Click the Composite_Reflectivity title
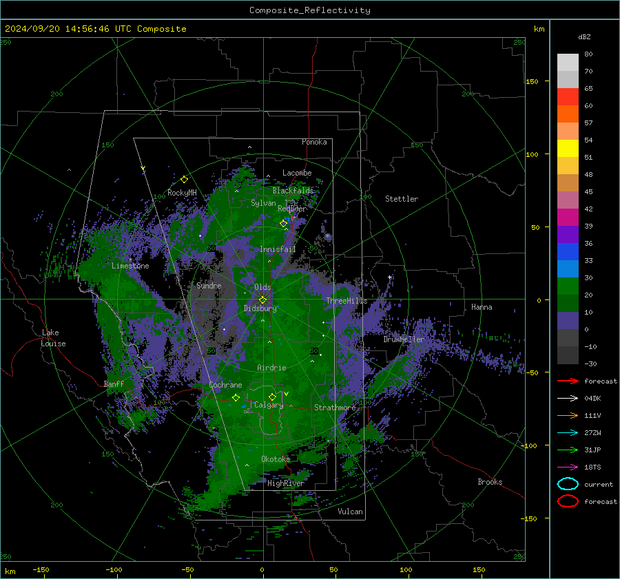The width and height of the screenshot is (620, 579). click(310, 10)
